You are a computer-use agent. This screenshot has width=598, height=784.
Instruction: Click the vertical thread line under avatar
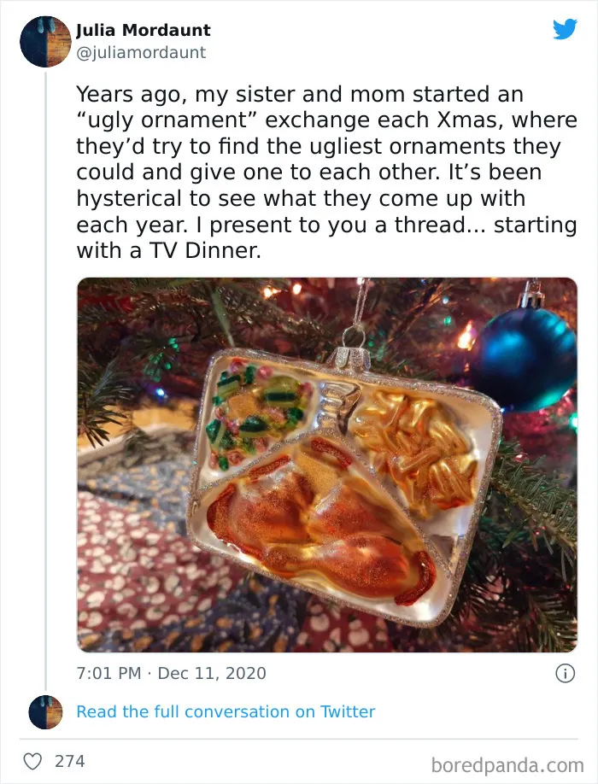45,381
